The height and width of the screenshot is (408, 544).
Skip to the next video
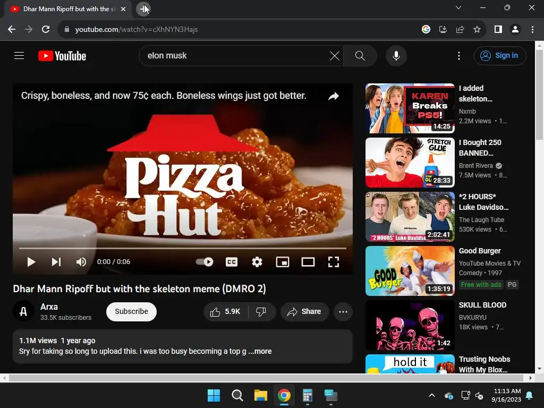[56, 262]
